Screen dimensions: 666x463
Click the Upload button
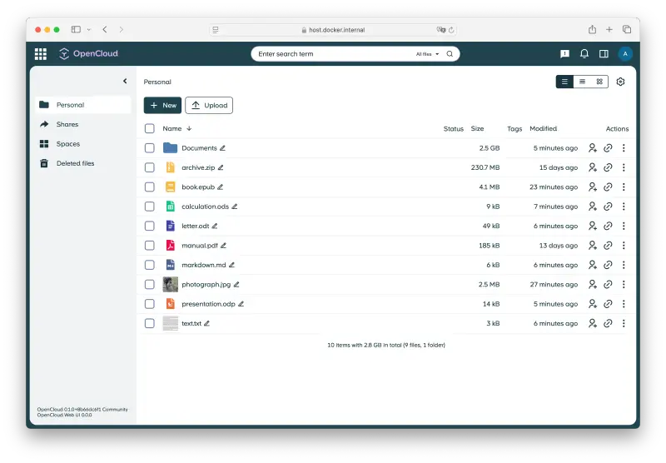pos(209,106)
